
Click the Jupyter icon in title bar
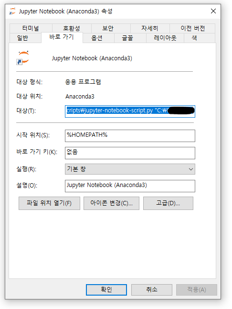[x=12, y=11]
